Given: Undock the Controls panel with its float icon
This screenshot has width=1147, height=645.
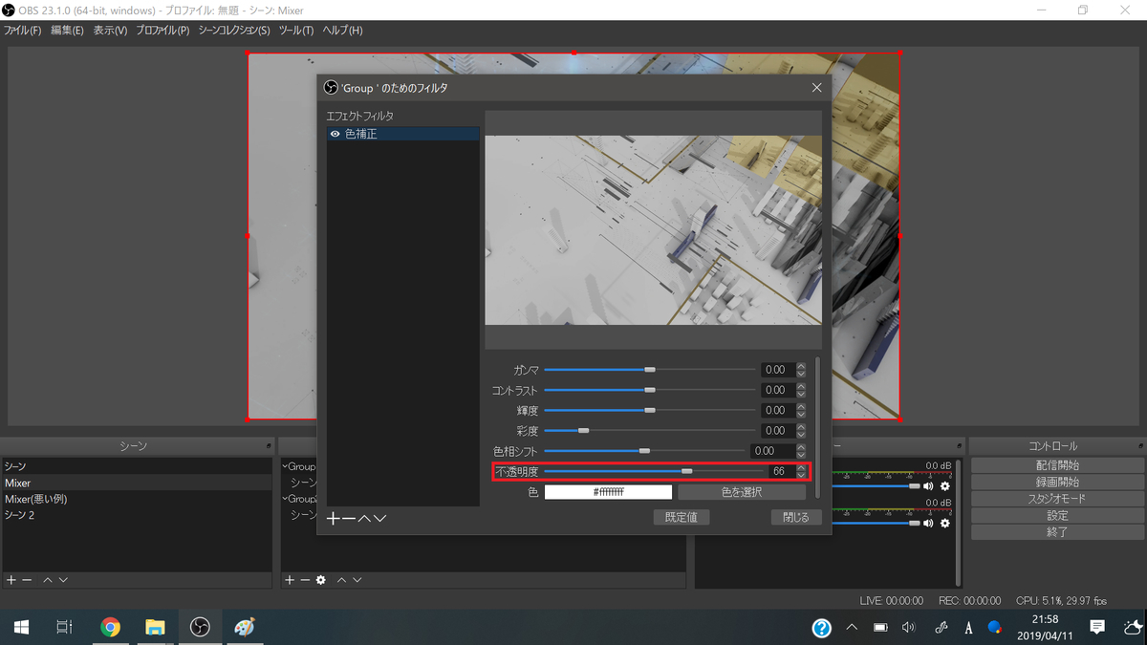Looking at the screenshot, I should tap(1139, 446).
